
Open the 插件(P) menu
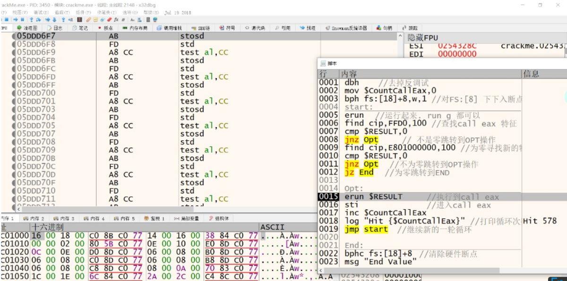[84, 12]
